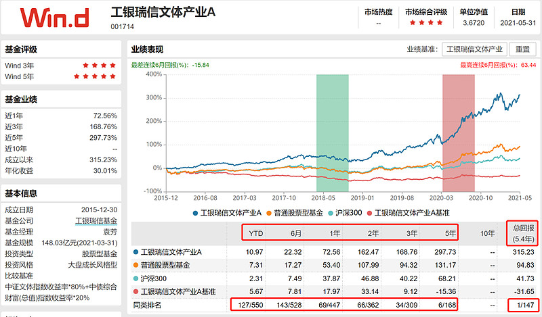The width and height of the screenshot is (542, 317).
Task: Click fund code 001714
Action: [x=123, y=26]
